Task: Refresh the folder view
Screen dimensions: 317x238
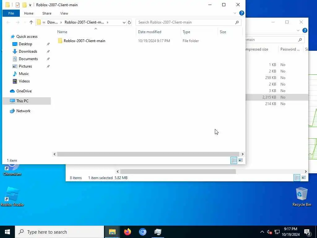Action: [129, 22]
